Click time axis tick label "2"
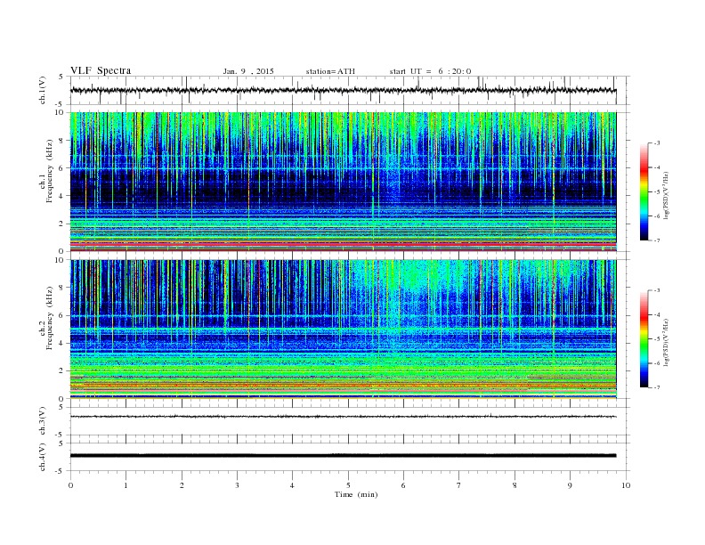The height and width of the screenshot is (545, 705). (x=182, y=485)
